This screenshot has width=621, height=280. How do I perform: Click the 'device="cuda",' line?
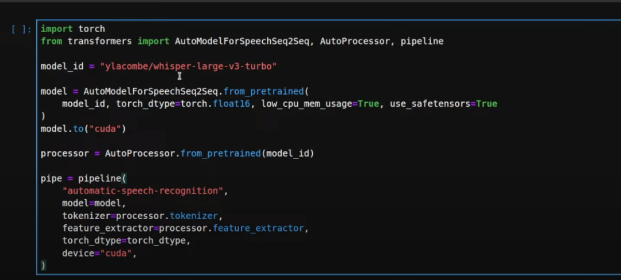point(99,253)
